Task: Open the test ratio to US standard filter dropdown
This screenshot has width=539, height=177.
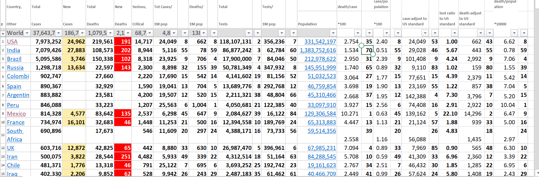Action: tap(455, 33)
